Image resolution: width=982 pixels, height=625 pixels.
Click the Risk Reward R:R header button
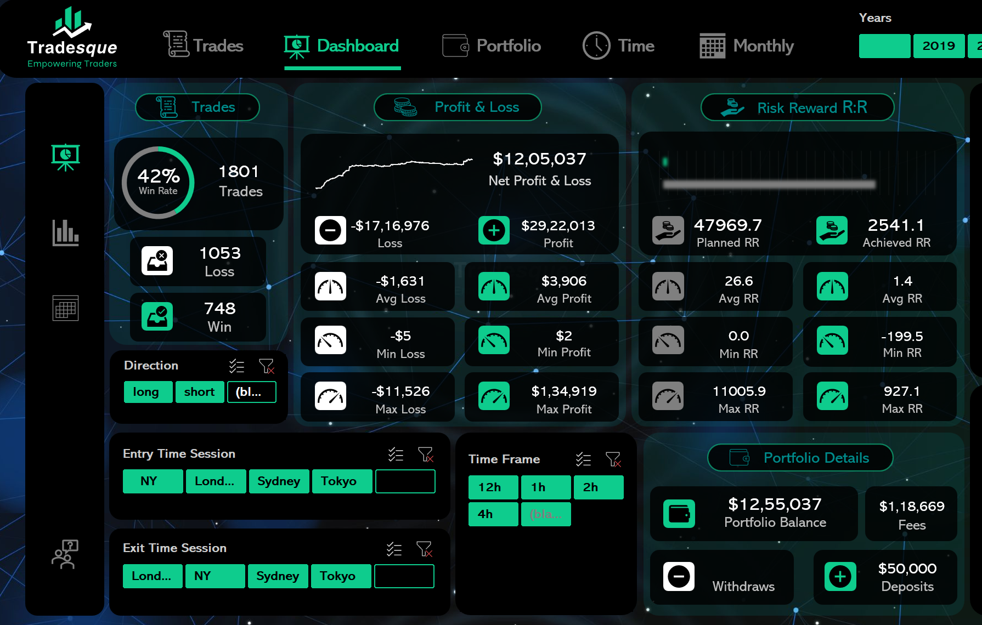(798, 107)
